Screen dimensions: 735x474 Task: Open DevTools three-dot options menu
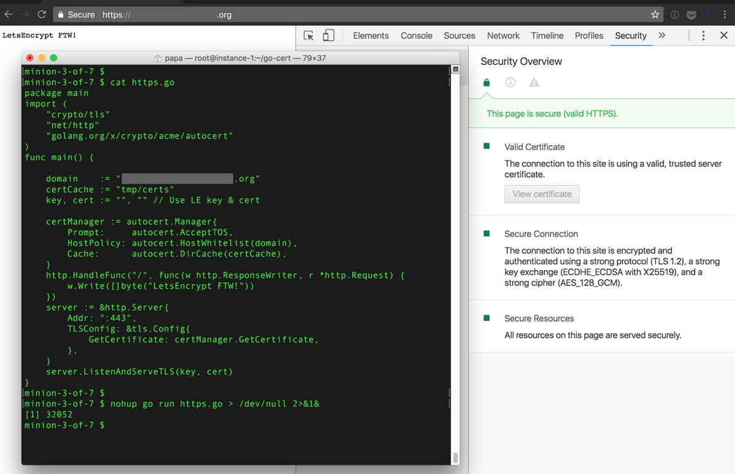click(x=703, y=36)
